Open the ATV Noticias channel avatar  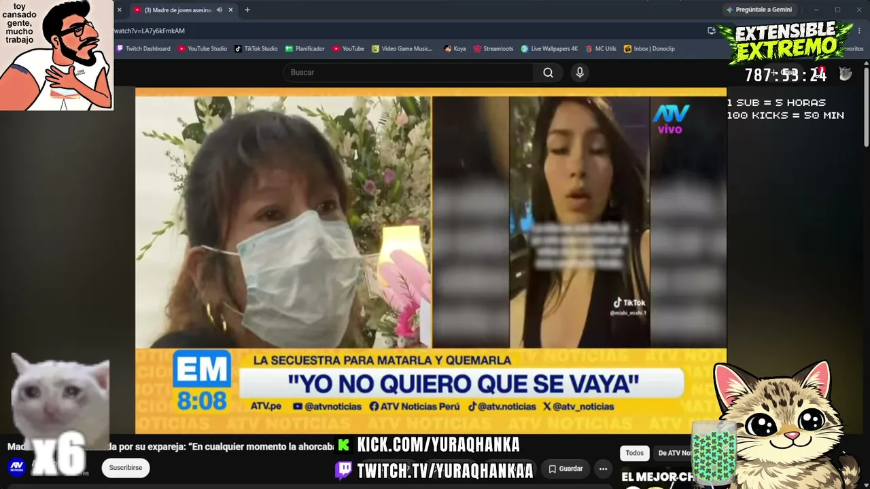(x=17, y=467)
